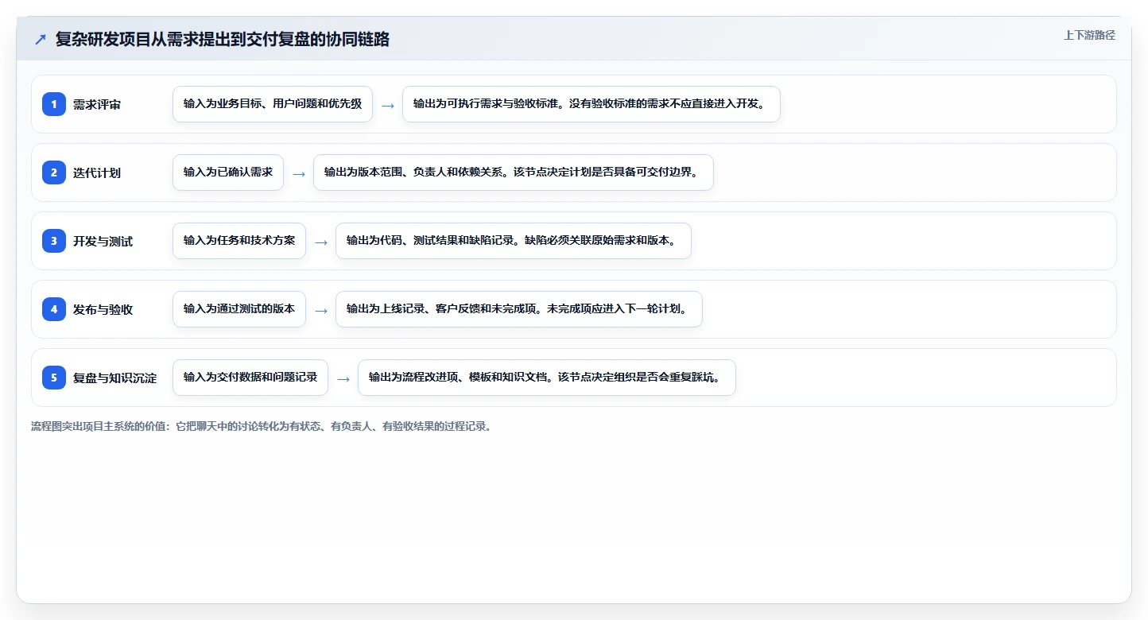Click output box 输出为版本范围、负责人和依赖关系
Viewport: 1148px width, 620px height.
point(514,172)
